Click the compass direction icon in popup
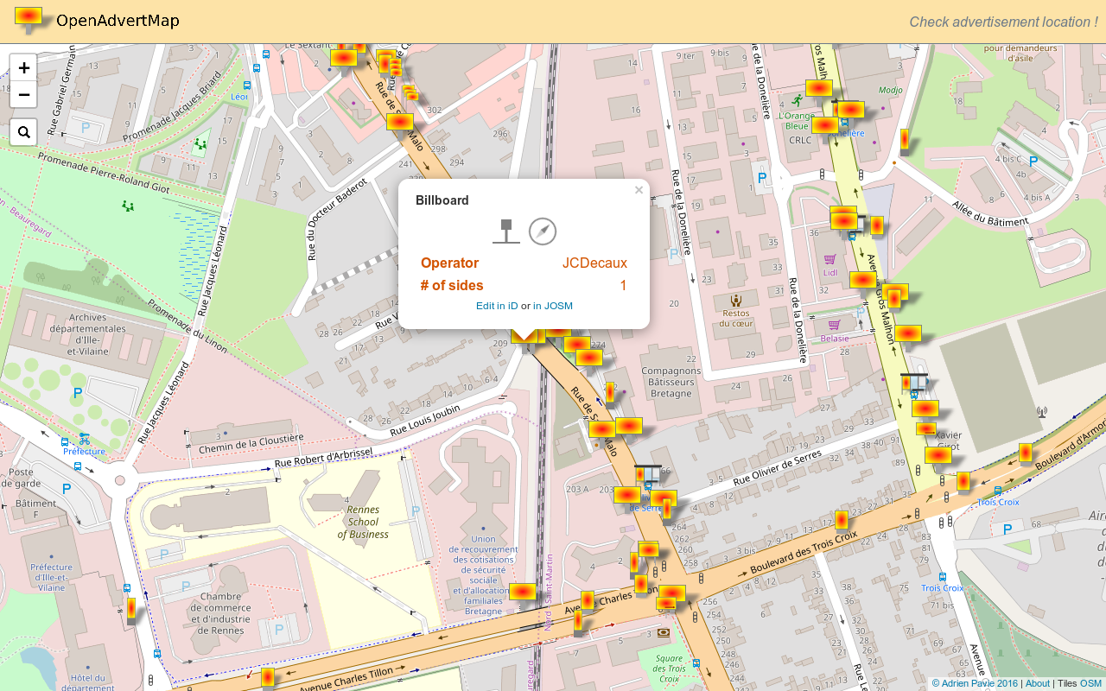This screenshot has height=691, width=1106. pos(543,231)
